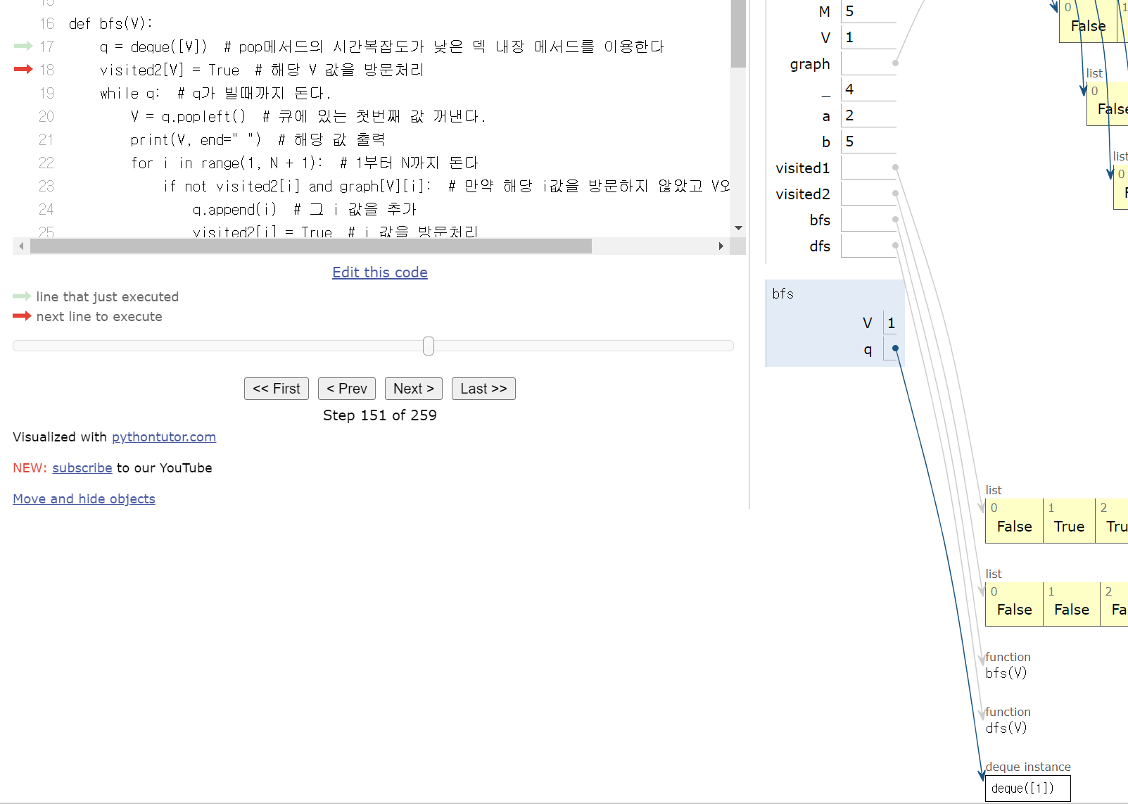The height and width of the screenshot is (804, 1128).
Task: Click the 'function dfs(V)' heap object
Action: (x=1008, y=720)
